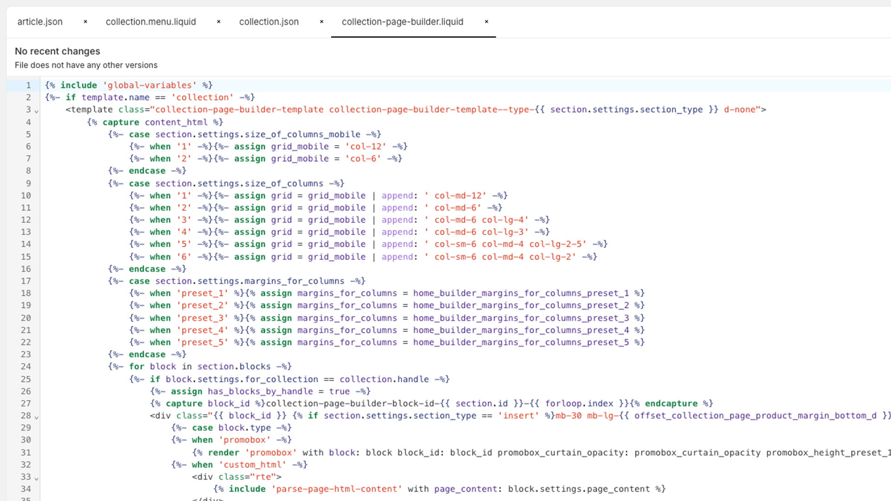891x501 pixels.
Task: Click line number 1 in the gutter
Action: [x=28, y=85]
